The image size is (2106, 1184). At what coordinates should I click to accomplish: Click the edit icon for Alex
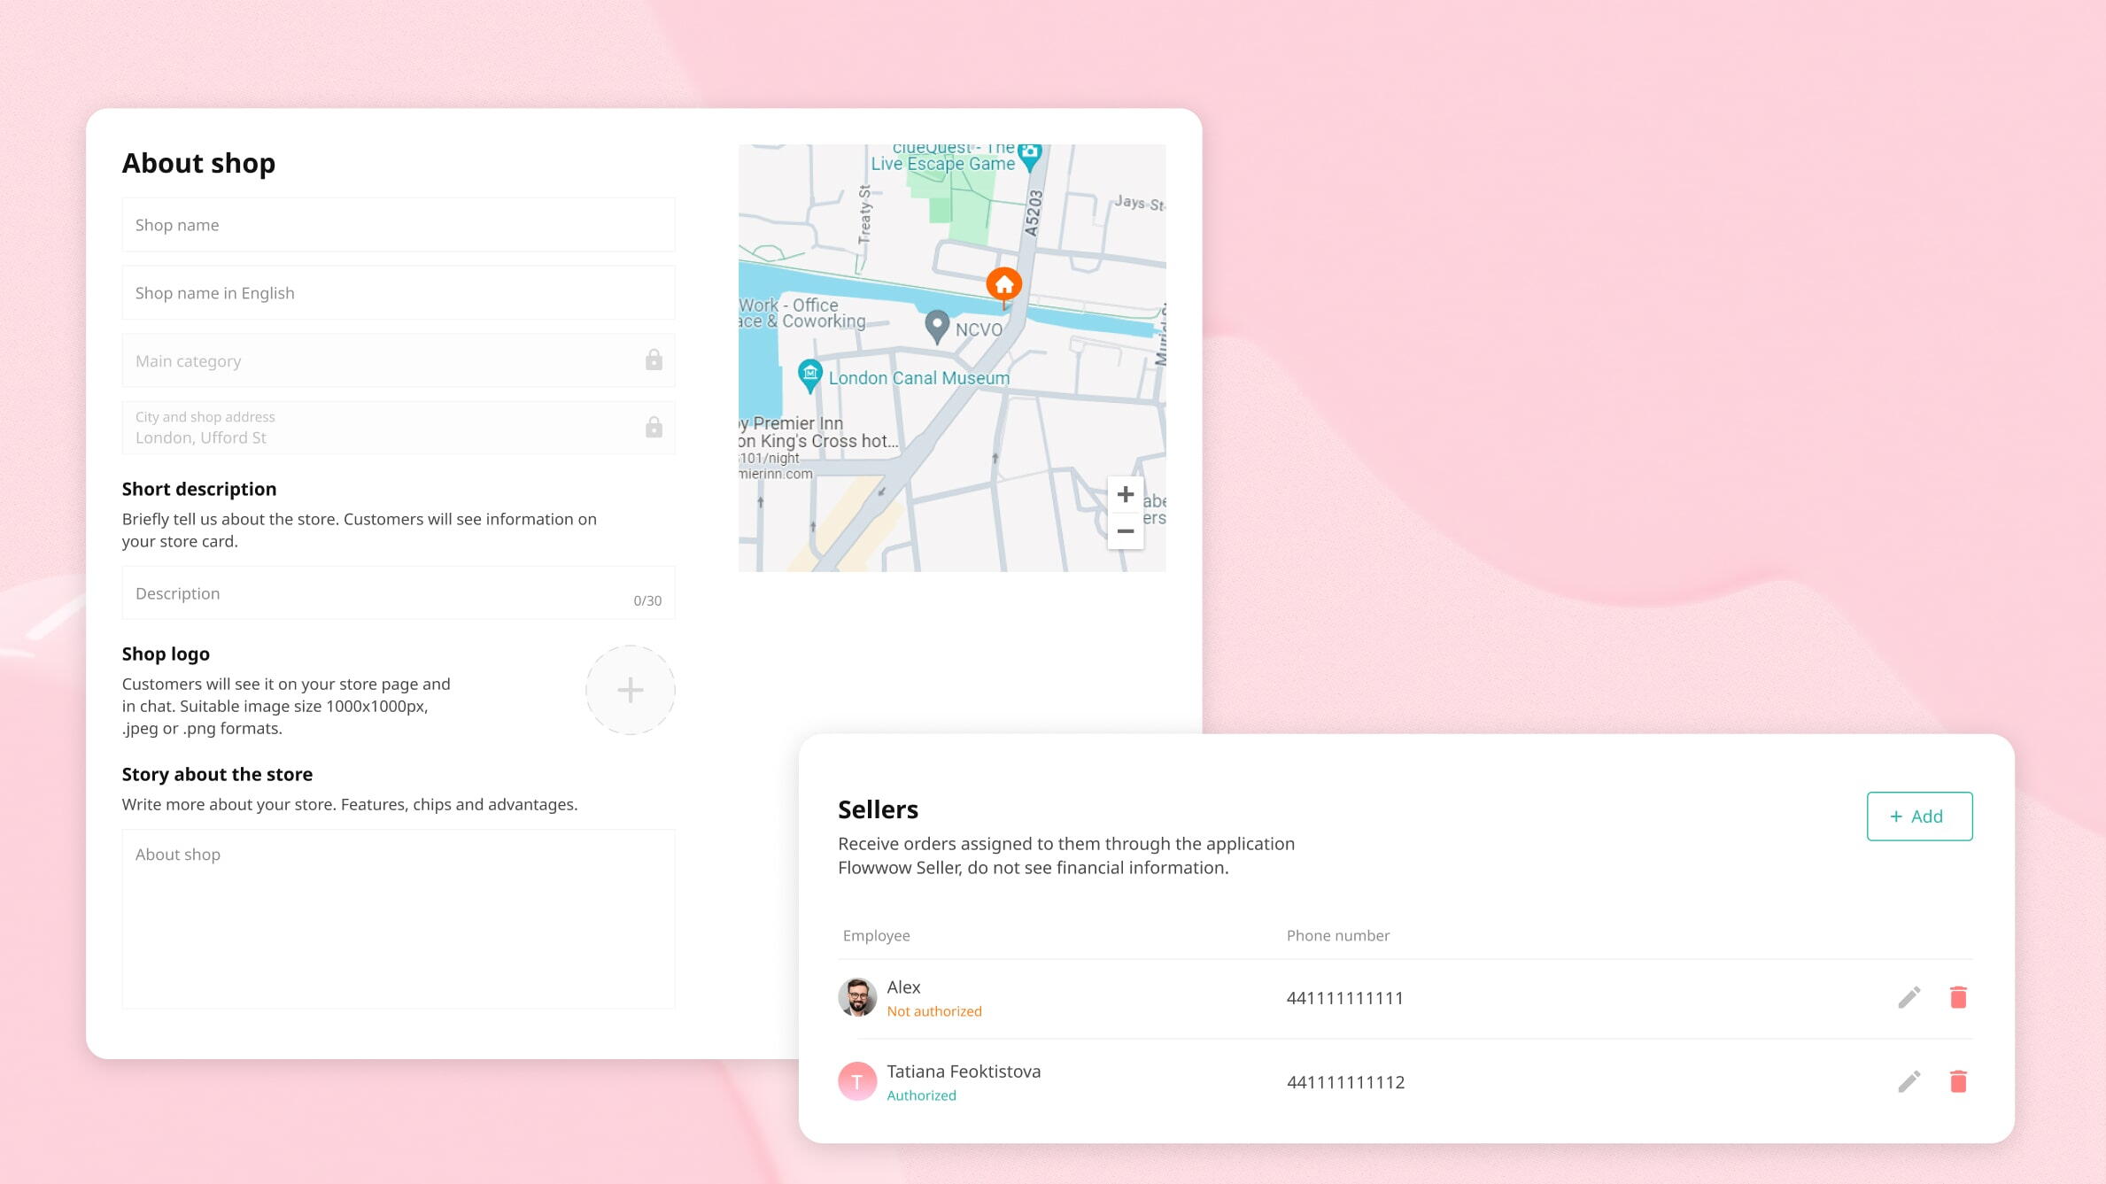click(1908, 997)
